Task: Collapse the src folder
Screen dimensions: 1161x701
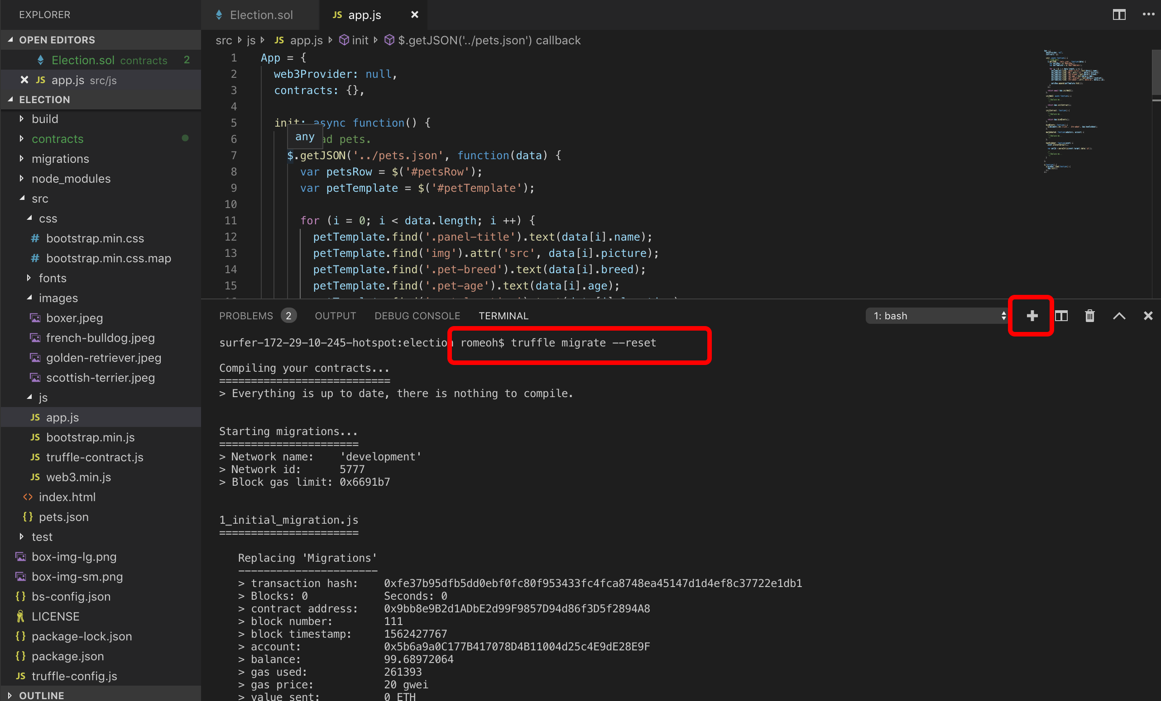Action: coord(39,199)
